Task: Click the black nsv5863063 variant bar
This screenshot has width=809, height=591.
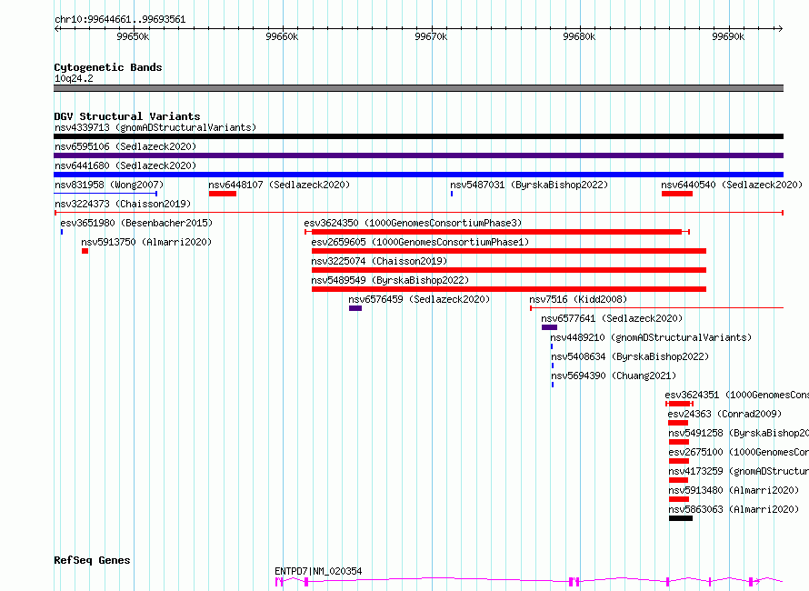Action: (681, 518)
